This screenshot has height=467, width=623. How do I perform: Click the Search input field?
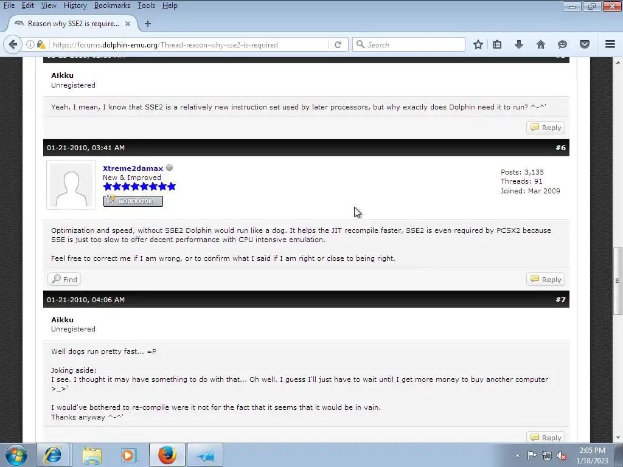click(x=409, y=44)
